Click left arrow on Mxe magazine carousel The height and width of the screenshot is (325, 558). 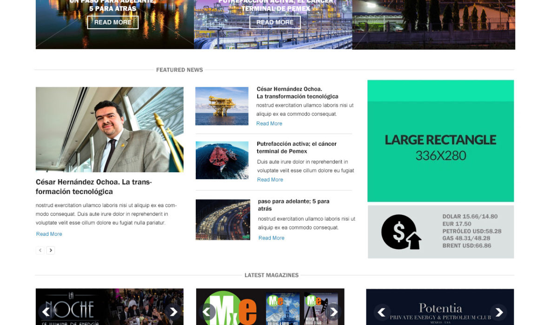(206, 312)
